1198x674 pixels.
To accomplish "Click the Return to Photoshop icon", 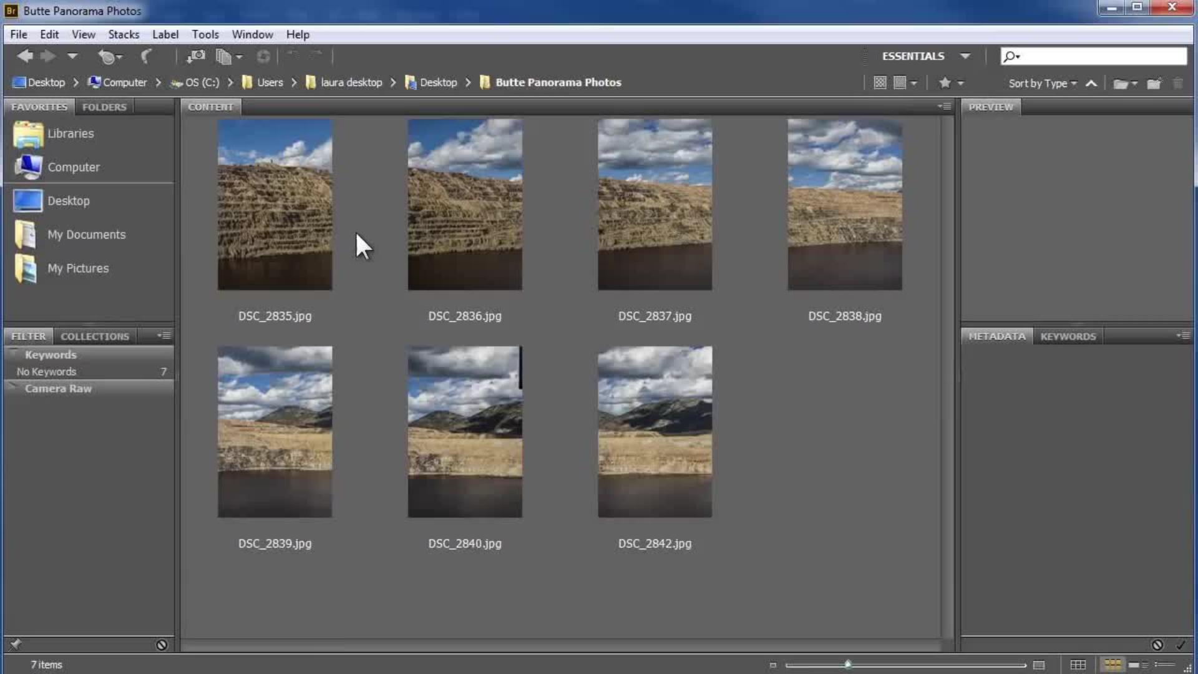I will tap(146, 57).
